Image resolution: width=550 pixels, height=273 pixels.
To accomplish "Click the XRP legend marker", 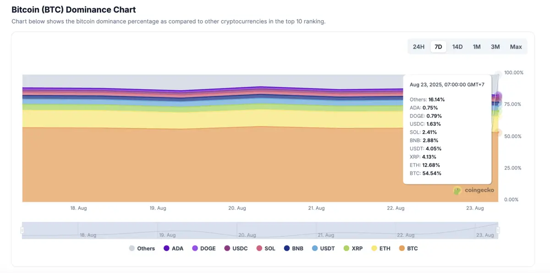I will [346, 248].
